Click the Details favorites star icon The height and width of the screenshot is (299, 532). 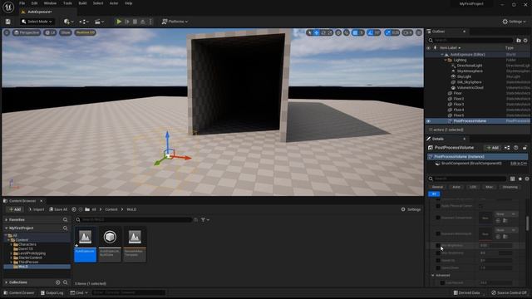coord(520,179)
